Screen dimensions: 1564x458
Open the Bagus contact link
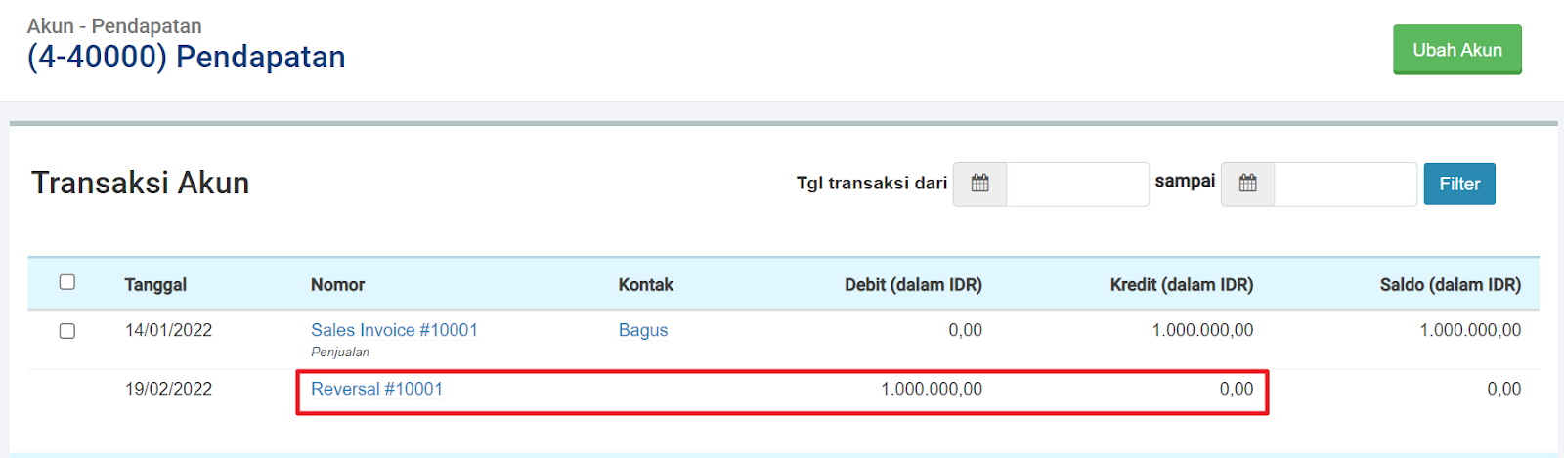(x=643, y=330)
